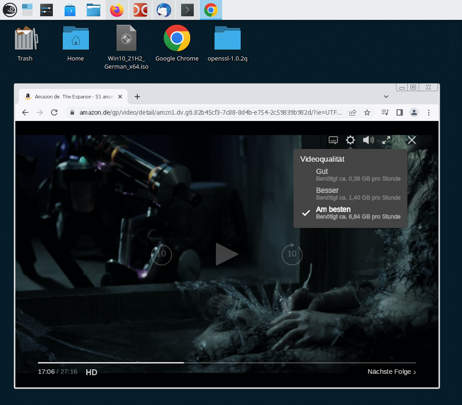This screenshot has height=405, width=462.
Task: Expand the tab search chevron
Action: [x=386, y=97]
